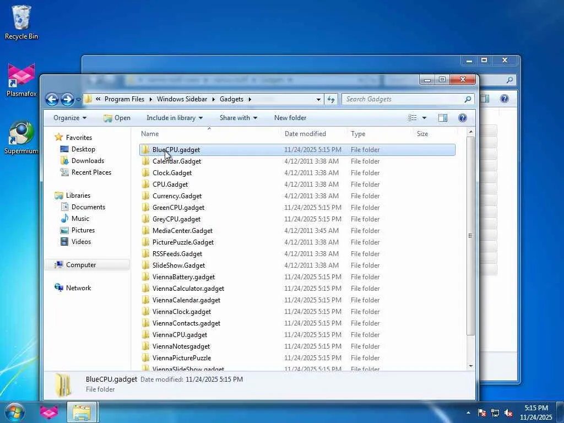
Task: Select Music library
Action: pos(80,218)
